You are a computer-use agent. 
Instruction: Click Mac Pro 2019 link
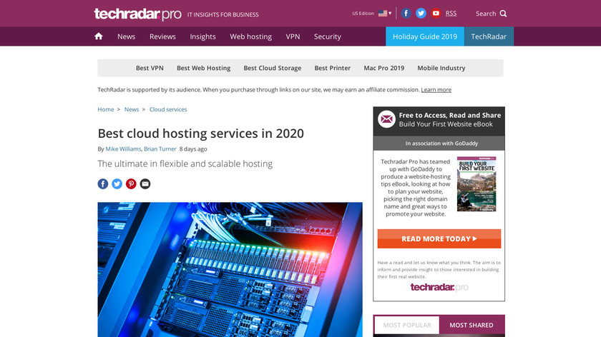(x=384, y=68)
